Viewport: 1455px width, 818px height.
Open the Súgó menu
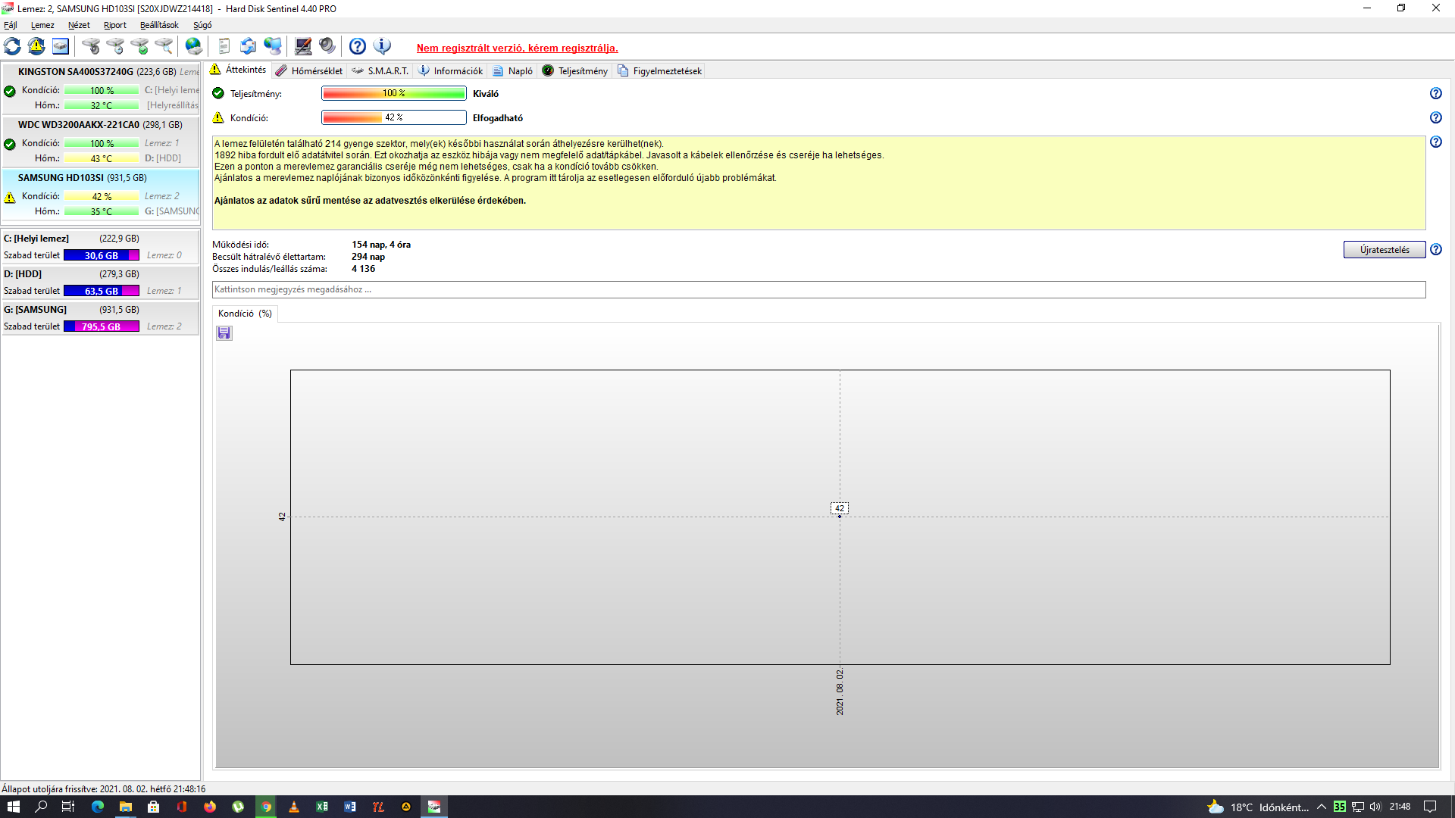(x=202, y=25)
